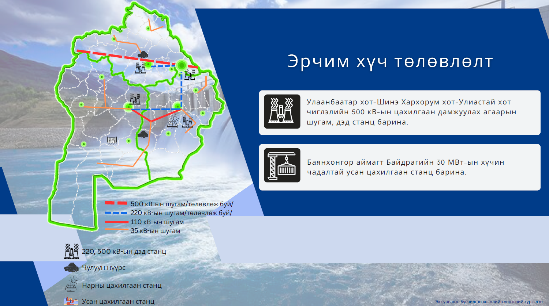This screenshot has width=549, height=306.
Task: Click the red dashed 500 кВ legend line
Action: pyautogui.click(x=116, y=203)
